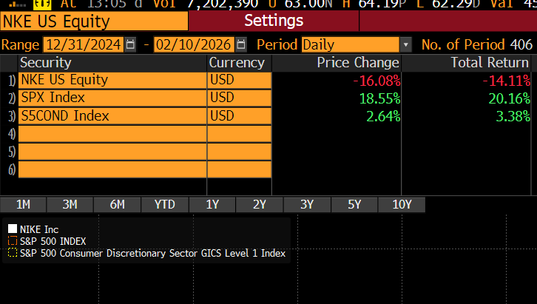Click the S&P 500 Consumer Discretionary Sector legend label
This screenshot has height=304, width=537.
coord(152,253)
